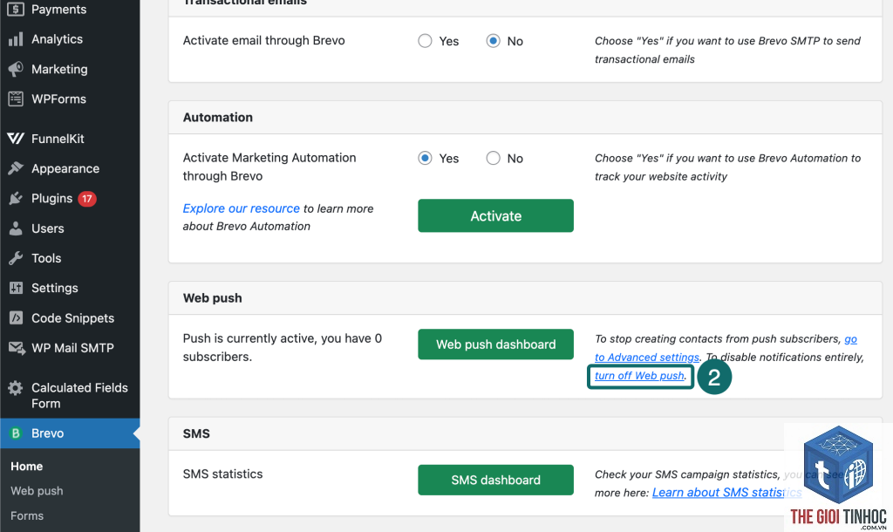Click the turn off Web push link
This screenshot has height=532, width=893.
pos(639,375)
